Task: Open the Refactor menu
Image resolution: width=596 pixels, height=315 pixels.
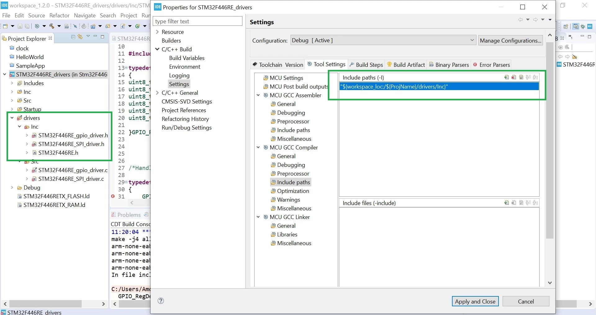Action: [x=59, y=15]
